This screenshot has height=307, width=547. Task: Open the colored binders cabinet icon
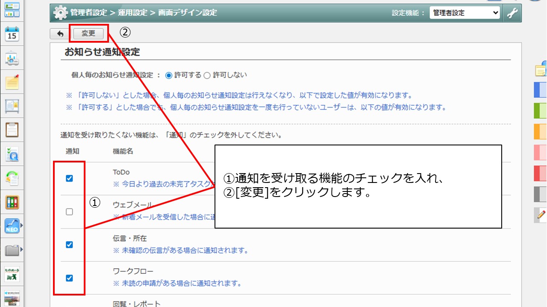[12, 202]
